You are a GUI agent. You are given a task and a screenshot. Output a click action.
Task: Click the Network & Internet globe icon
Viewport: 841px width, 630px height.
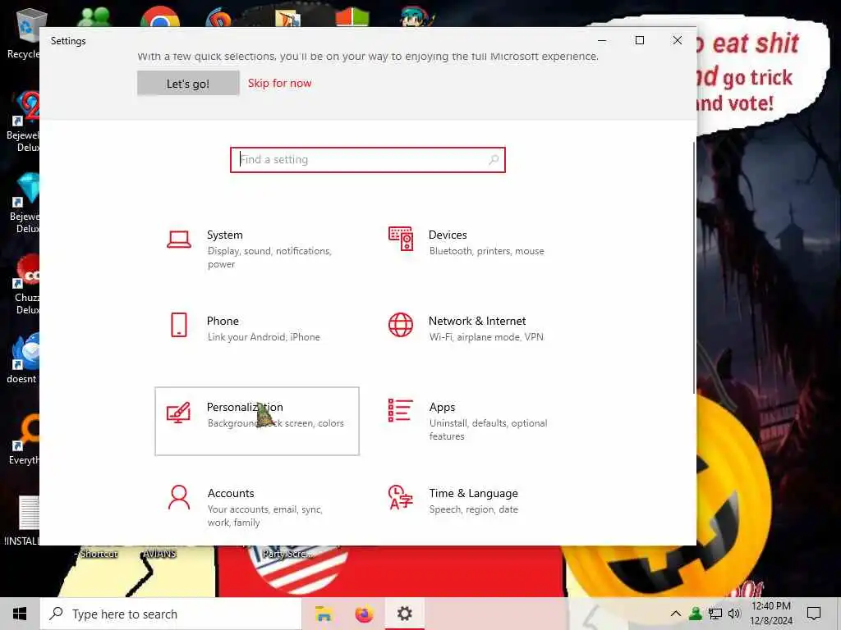coord(401,325)
